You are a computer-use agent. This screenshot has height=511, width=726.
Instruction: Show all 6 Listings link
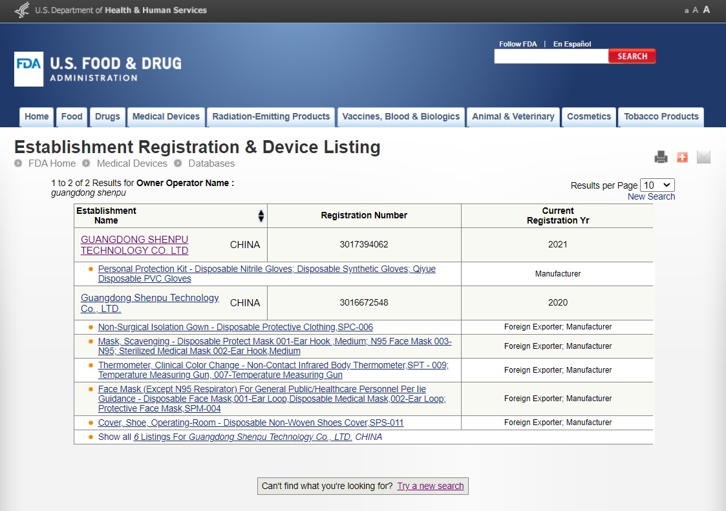[x=242, y=437]
